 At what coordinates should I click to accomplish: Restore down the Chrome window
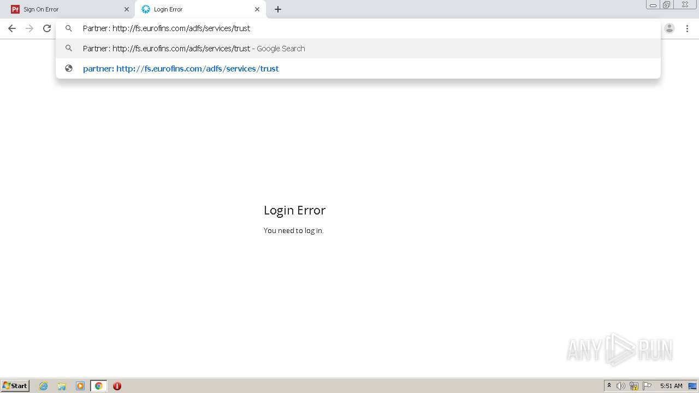coord(667,5)
